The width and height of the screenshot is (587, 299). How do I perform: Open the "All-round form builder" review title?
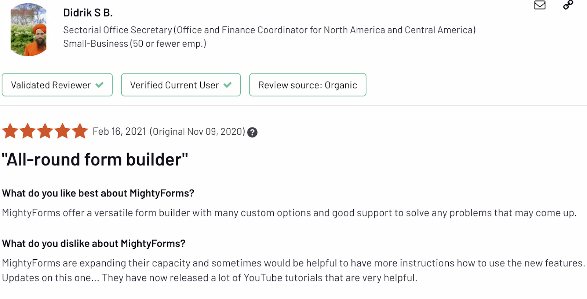[95, 160]
